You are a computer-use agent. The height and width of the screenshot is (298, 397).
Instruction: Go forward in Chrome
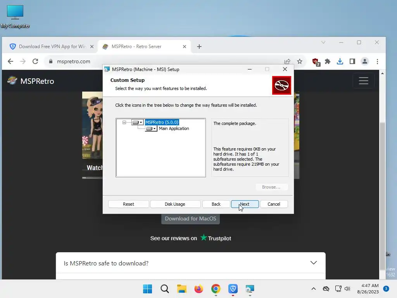[23, 61]
